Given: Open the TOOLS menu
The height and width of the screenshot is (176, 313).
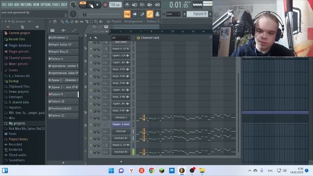Looking at the screenshot, I should pos(56,4).
